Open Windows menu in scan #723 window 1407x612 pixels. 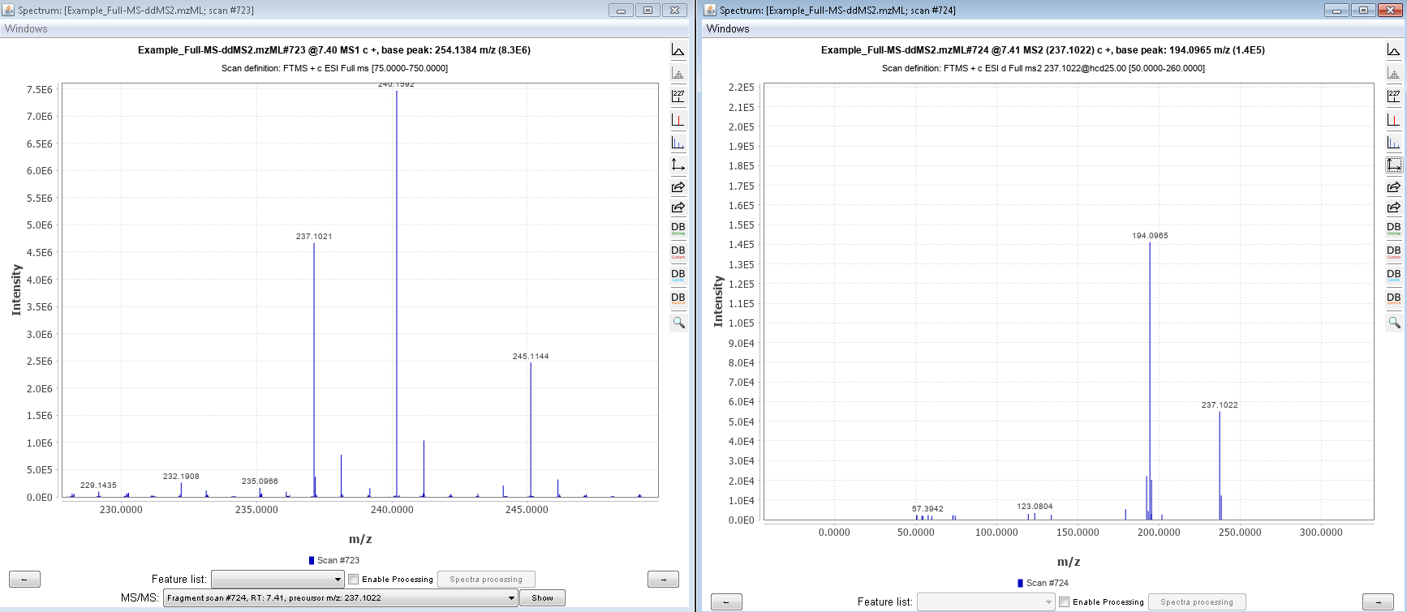pos(26,28)
